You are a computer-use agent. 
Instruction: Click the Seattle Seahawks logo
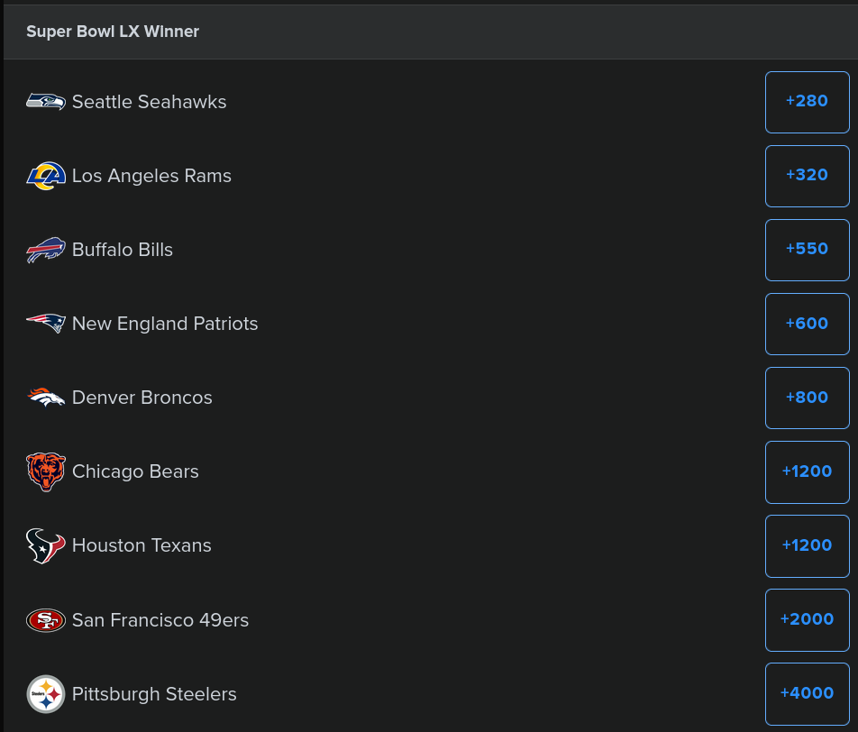pyautogui.click(x=46, y=102)
